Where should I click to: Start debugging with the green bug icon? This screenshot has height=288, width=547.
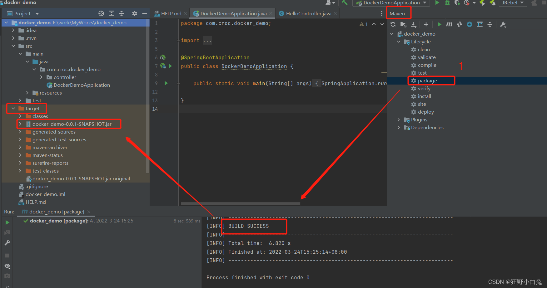tap(447, 2)
